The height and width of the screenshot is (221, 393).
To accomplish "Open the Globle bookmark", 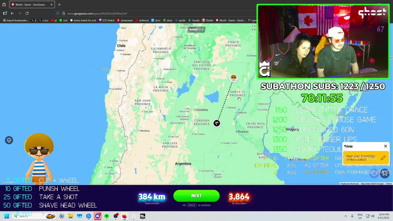I will [x=208, y=21].
